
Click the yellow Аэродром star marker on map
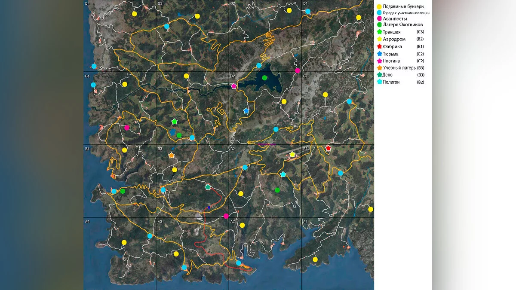292,154
